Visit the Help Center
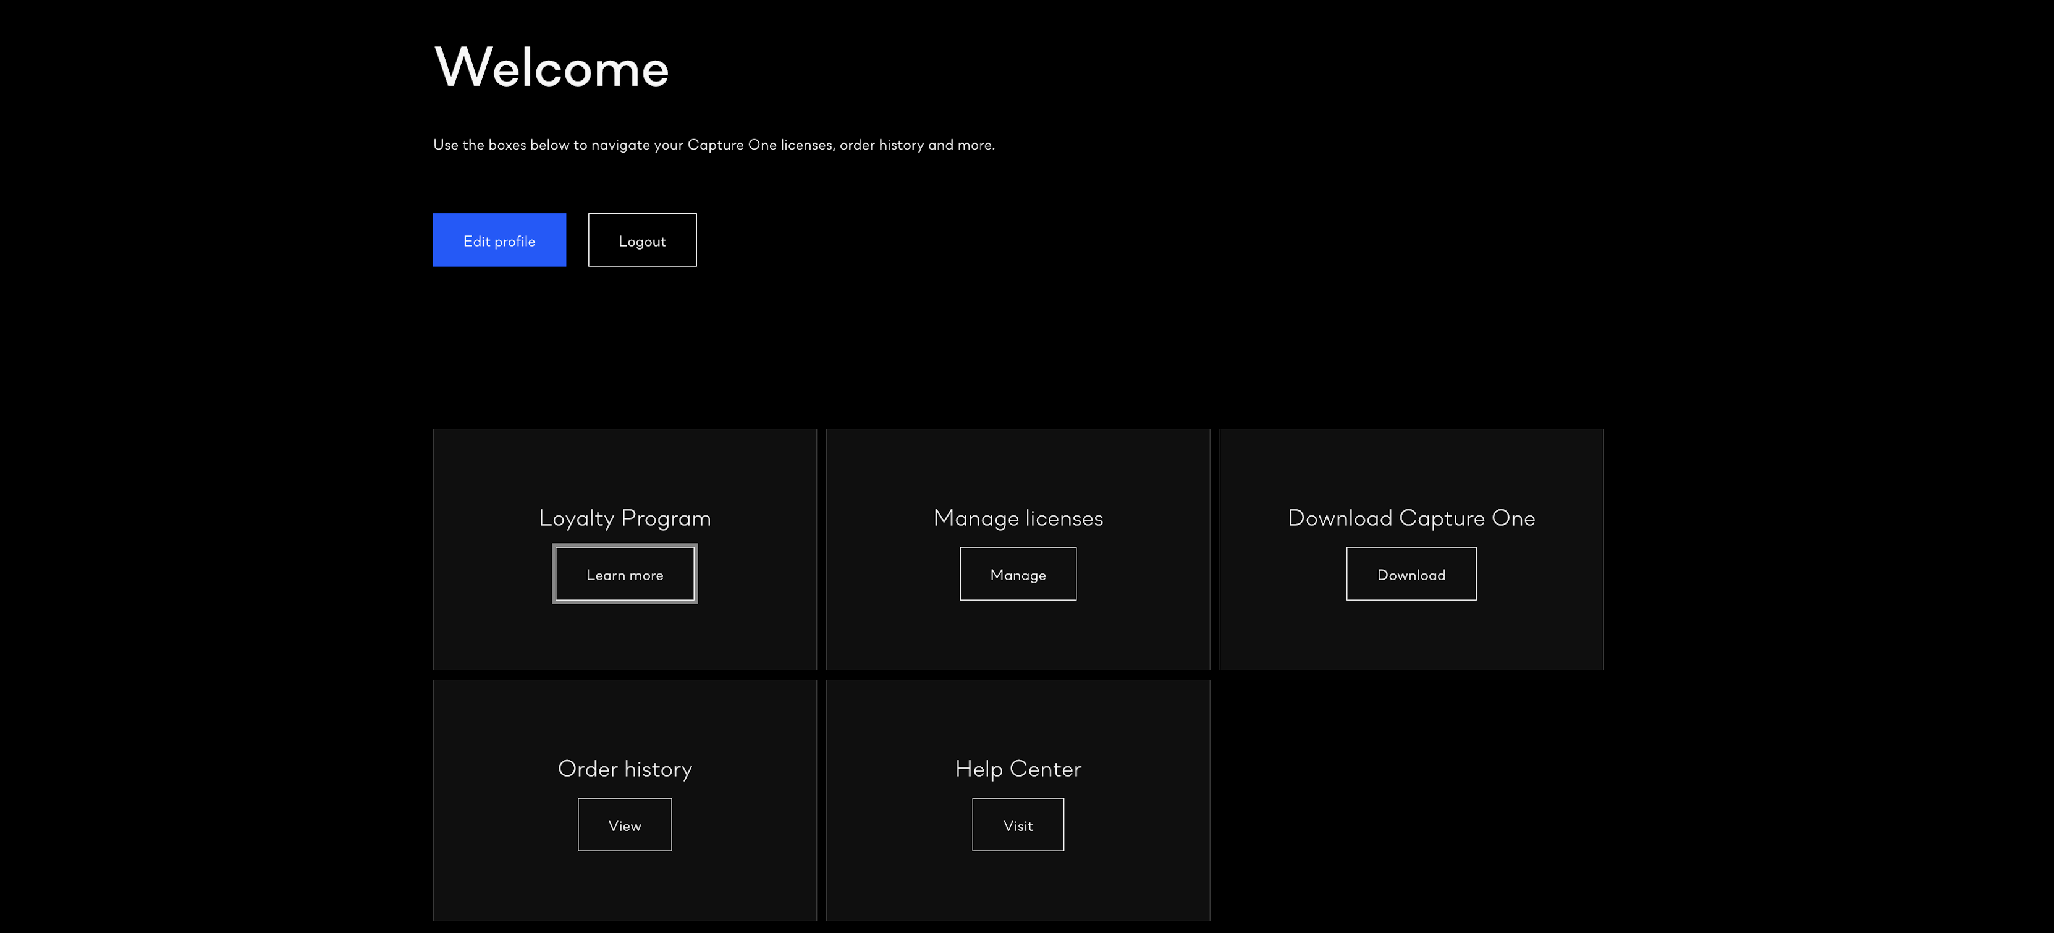The image size is (2054, 933). point(1018,824)
